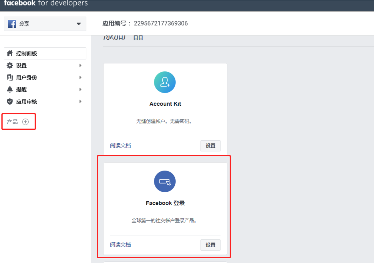Expand the 用户身份 sidebar submenu

80,77
